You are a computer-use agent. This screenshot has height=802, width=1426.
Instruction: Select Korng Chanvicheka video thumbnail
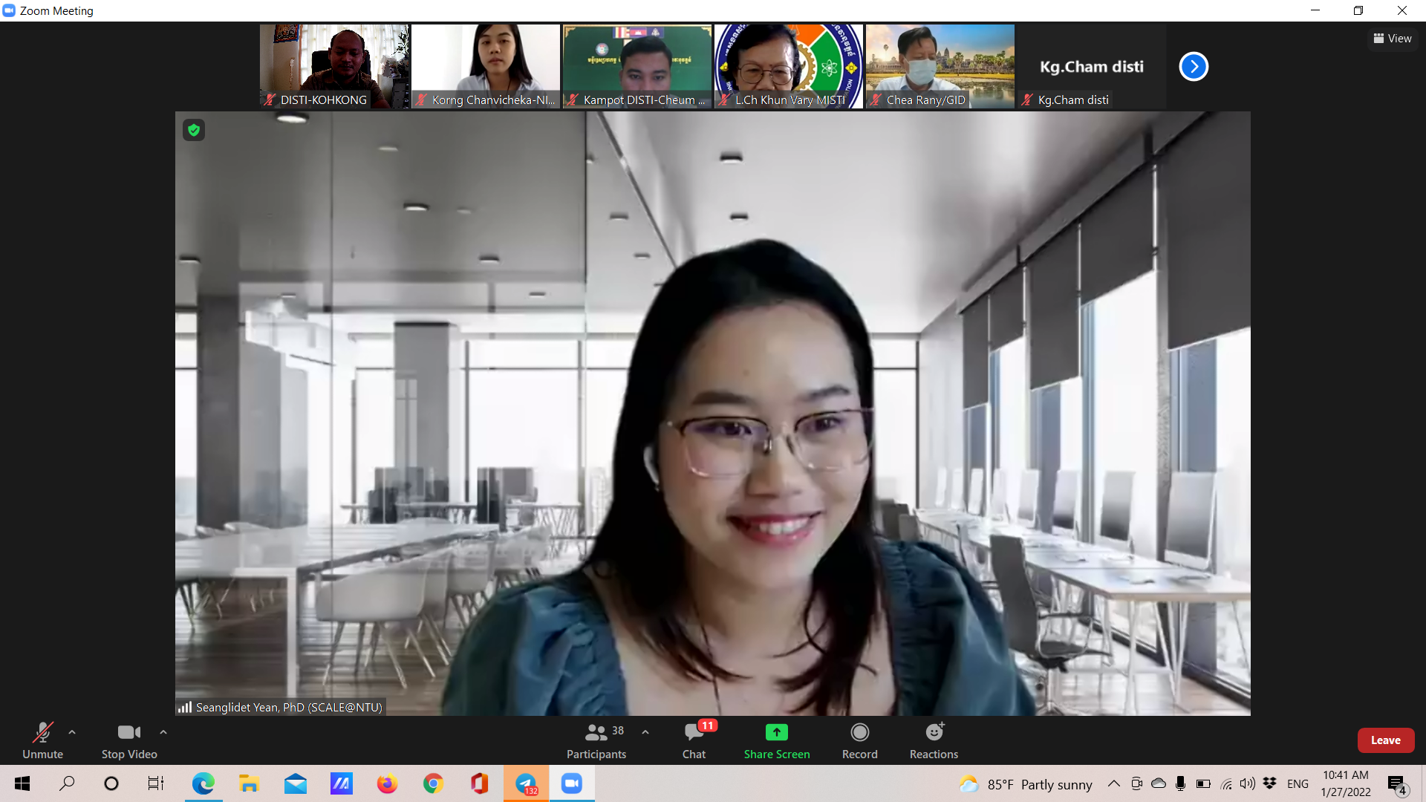(x=486, y=67)
